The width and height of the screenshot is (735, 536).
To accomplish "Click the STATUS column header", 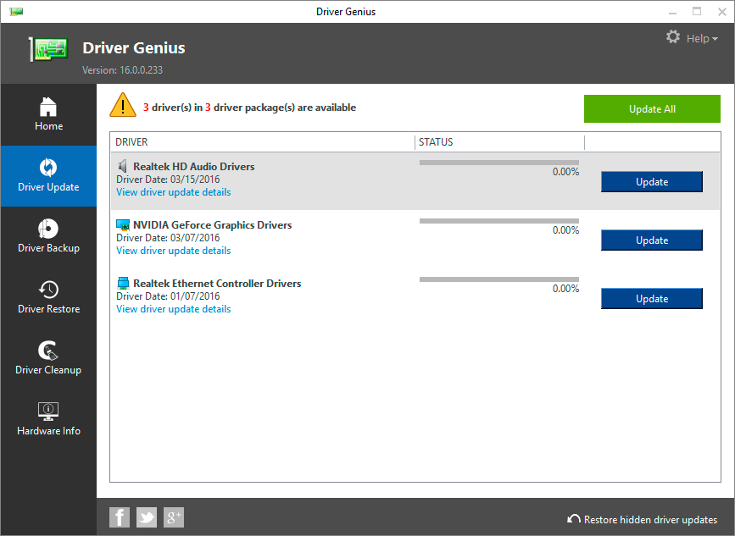I will (436, 142).
